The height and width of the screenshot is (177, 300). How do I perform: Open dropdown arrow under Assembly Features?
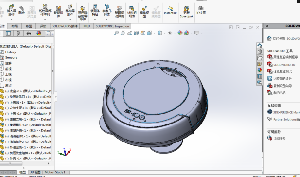pos(95,20)
